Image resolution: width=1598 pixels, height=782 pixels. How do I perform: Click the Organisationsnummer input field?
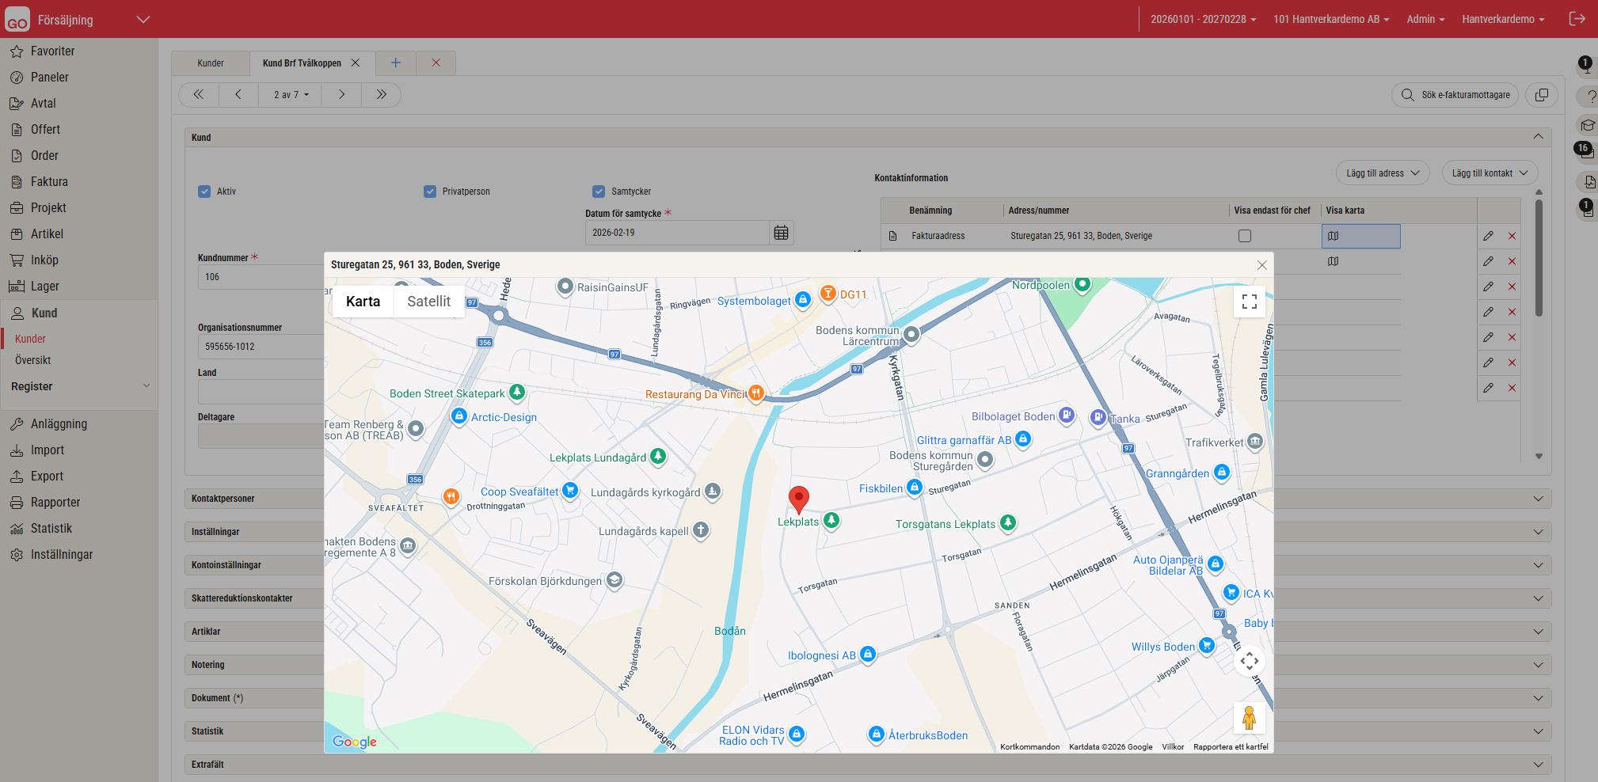coord(261,347)
